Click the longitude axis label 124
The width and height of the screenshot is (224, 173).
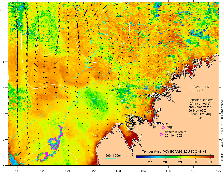[x=143, y=171]
